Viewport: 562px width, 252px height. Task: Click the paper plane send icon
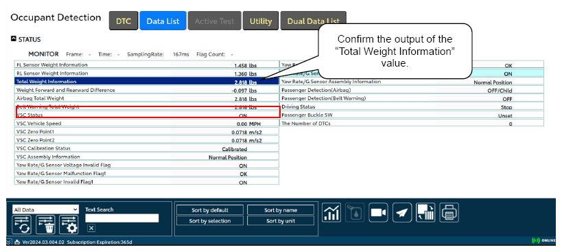click(402, 212)
